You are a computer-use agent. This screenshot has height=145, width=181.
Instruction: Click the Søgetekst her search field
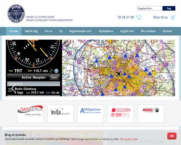pyautogui.click(x=150, y=8)
